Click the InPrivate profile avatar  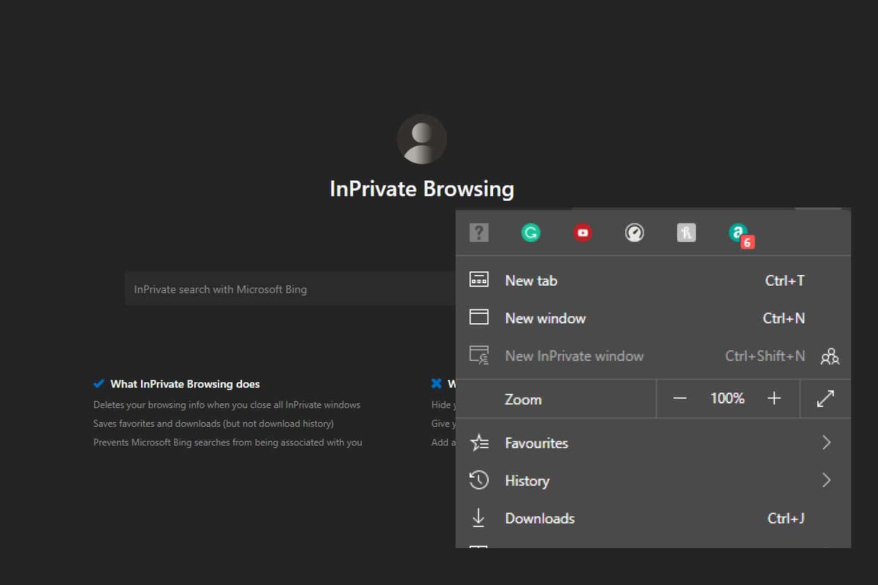coord(422,139)
